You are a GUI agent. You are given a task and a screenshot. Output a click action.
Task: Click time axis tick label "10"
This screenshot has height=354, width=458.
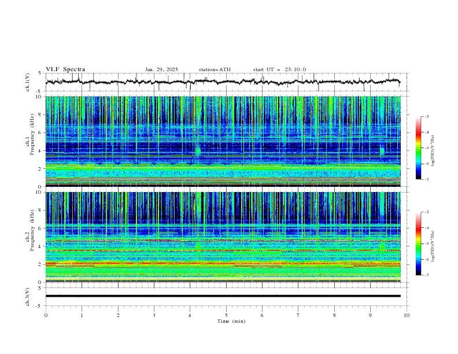407,315
